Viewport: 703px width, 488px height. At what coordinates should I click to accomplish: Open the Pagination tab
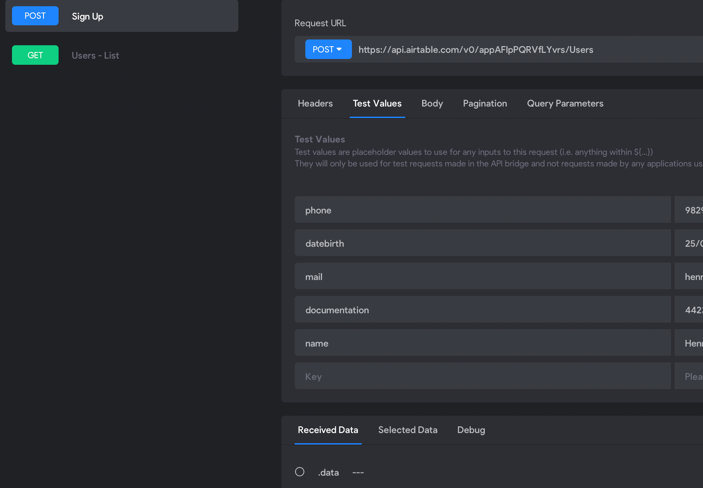(485, 103)
